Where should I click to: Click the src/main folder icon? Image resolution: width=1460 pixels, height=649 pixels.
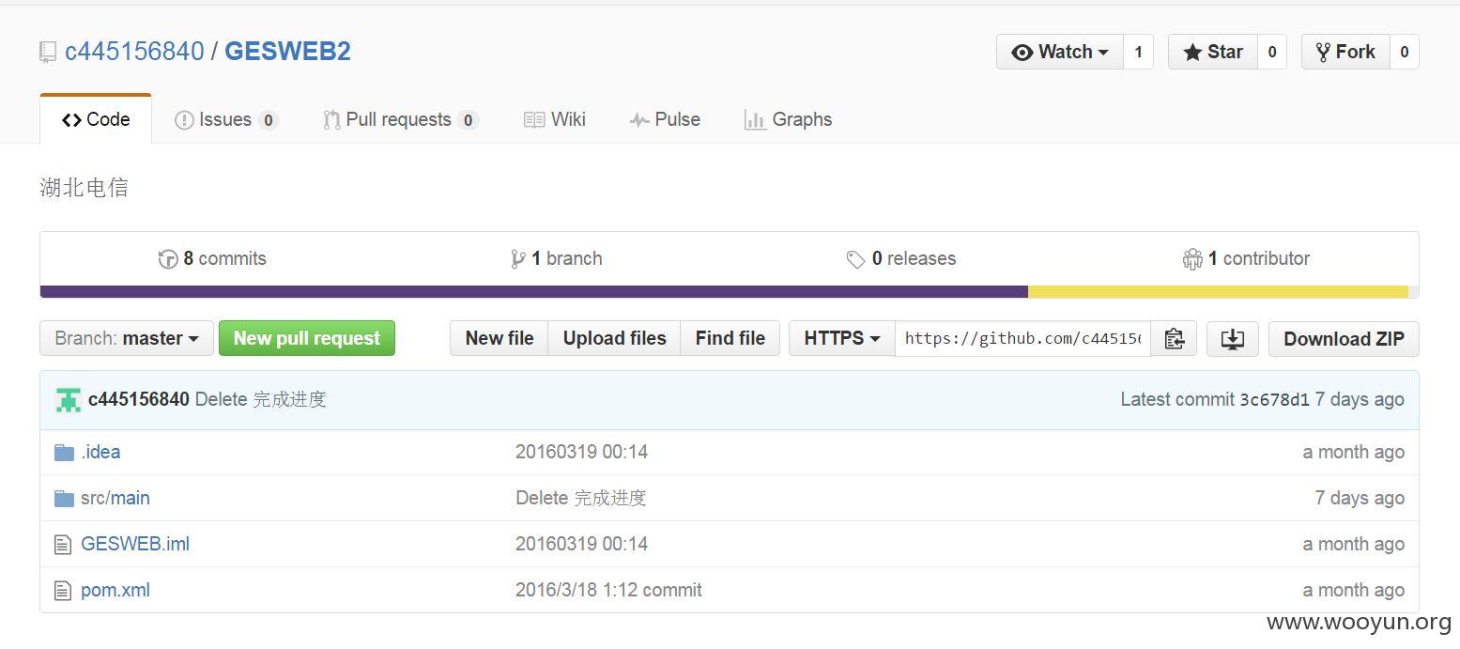(64, 499)
